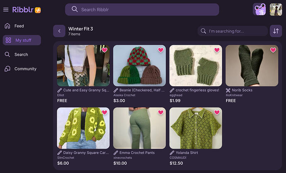Click the Ribblr plus logo
This screenshot has height=173, width=286.
(x=27, y=10)
